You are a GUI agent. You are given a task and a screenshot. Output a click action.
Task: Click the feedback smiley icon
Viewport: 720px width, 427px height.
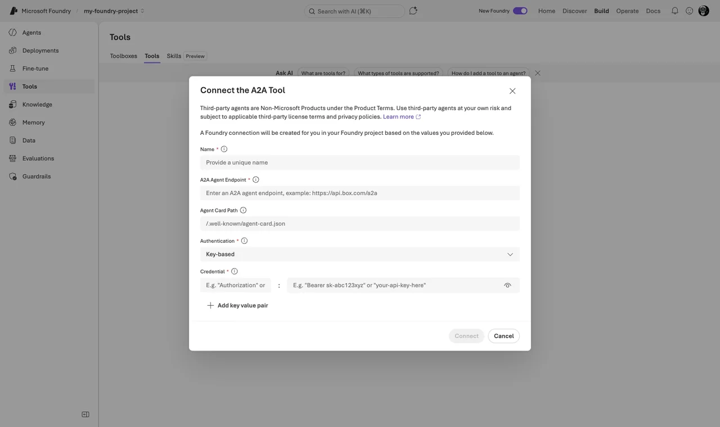pyautogui.click(x=689, y=11)
